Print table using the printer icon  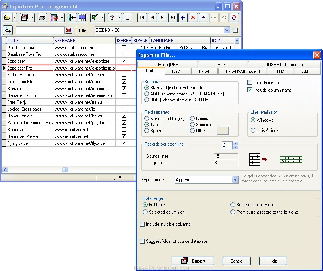42,18
